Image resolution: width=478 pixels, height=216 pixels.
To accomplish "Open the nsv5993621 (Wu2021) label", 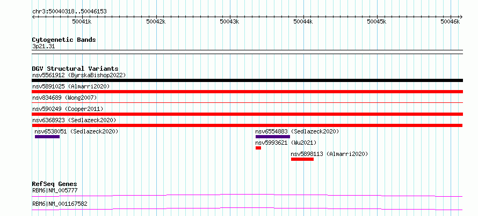I will point(286,143).
